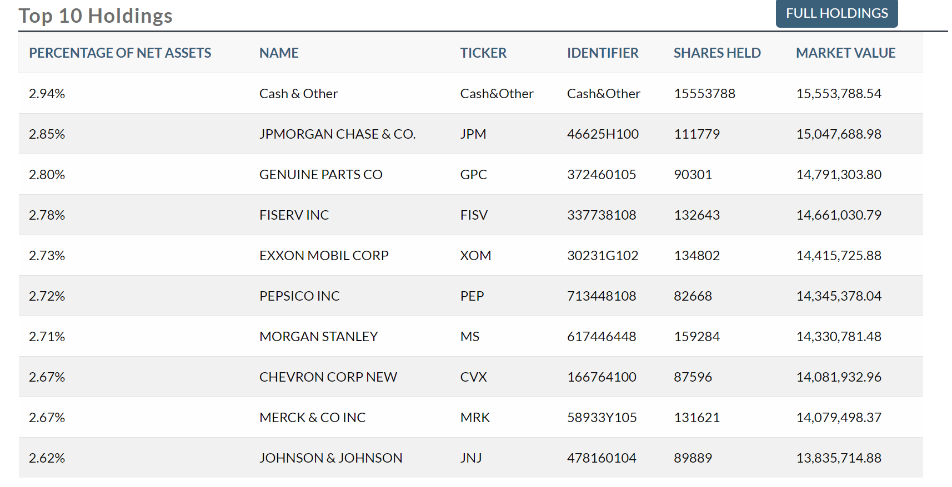Sort the table by NAME column
Viewport: 952px width, 487px height.
click(x=278, y=53)
